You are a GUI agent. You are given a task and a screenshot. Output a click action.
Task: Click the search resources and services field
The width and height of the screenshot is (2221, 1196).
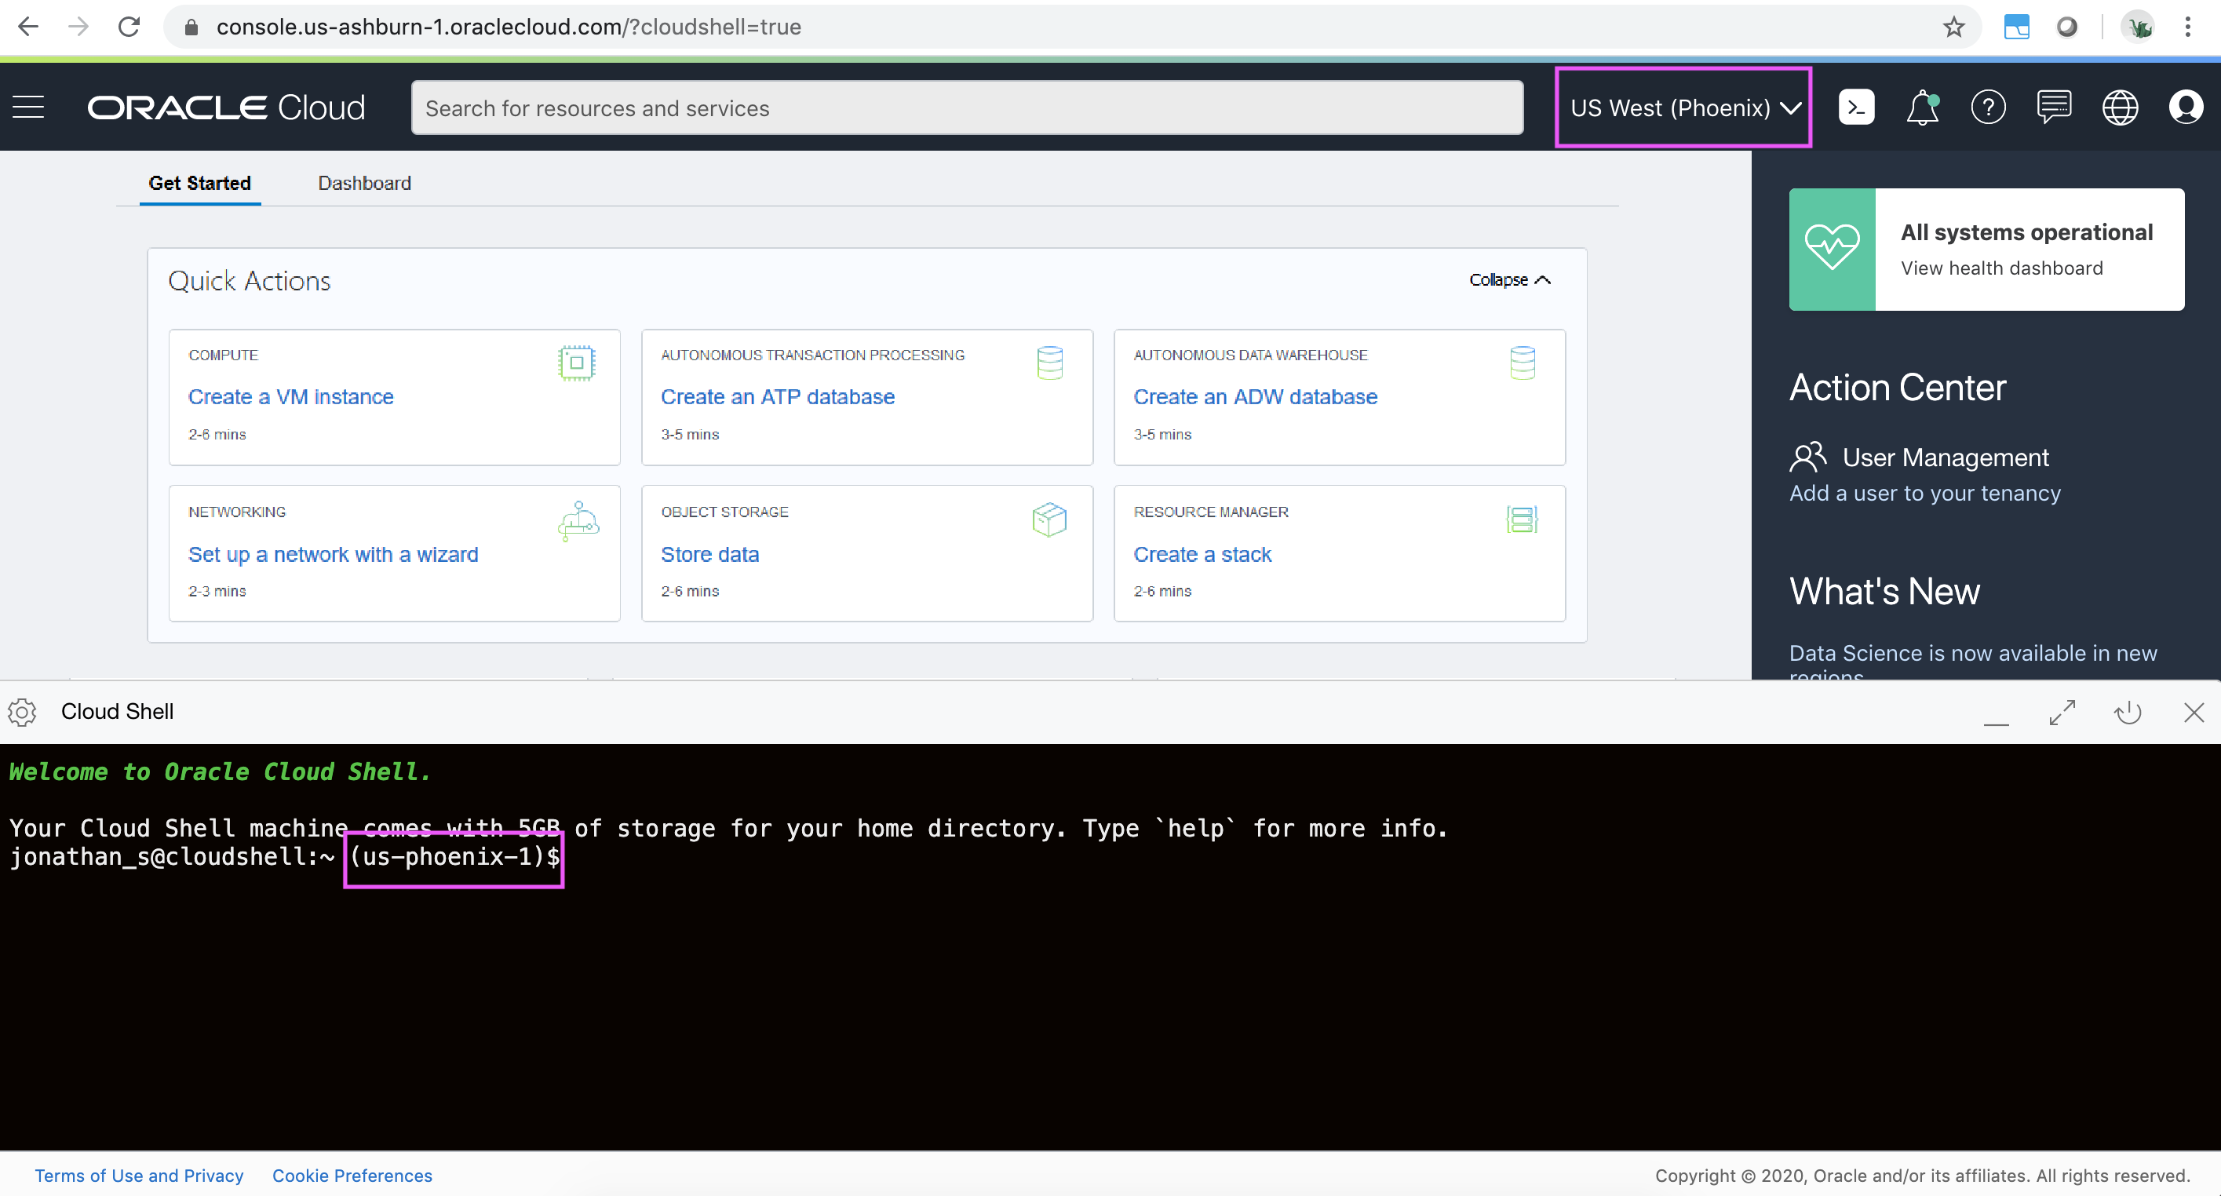pyautogui.click(x=965, y=108)
